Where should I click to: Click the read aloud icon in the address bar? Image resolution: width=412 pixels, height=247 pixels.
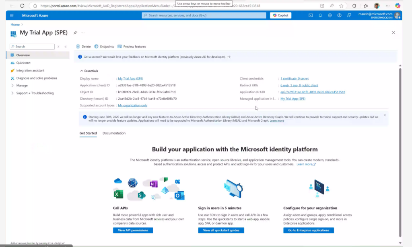(332, 6)
